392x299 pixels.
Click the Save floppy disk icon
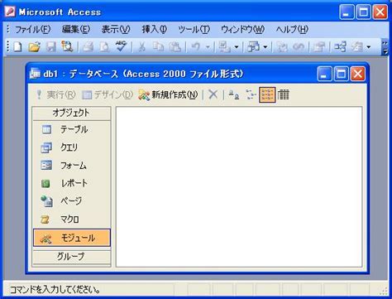coord(51,47)
